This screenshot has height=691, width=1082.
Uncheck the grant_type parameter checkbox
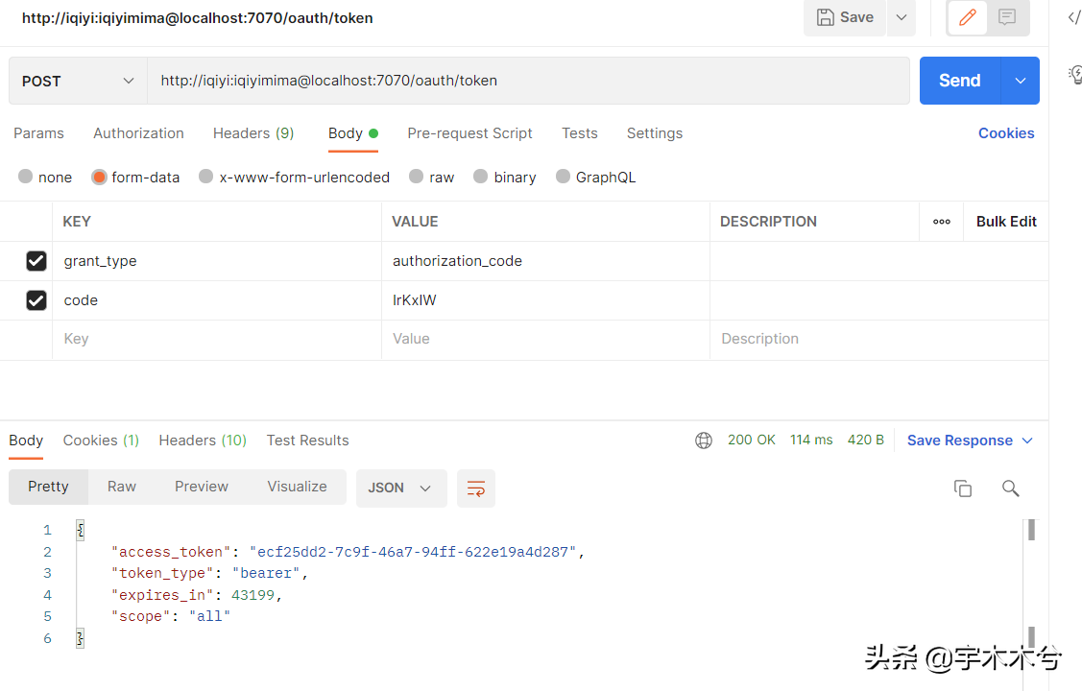click(x=36, y=260)
